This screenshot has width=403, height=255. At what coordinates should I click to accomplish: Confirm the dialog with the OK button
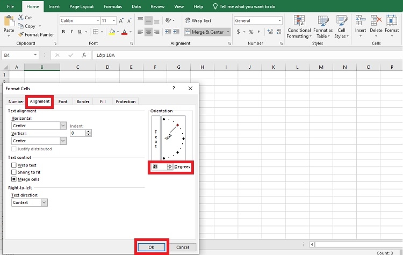click(x=152, y=247)
